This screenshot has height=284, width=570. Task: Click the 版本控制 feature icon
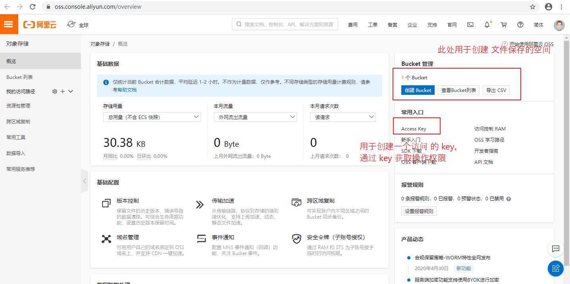106,203
